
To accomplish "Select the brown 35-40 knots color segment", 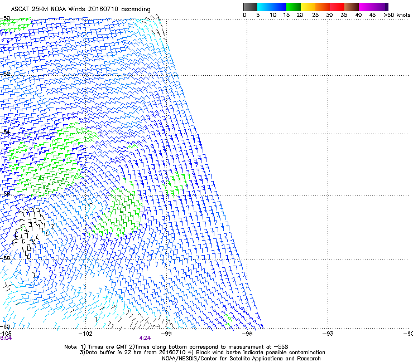I will tap(352, 7).
